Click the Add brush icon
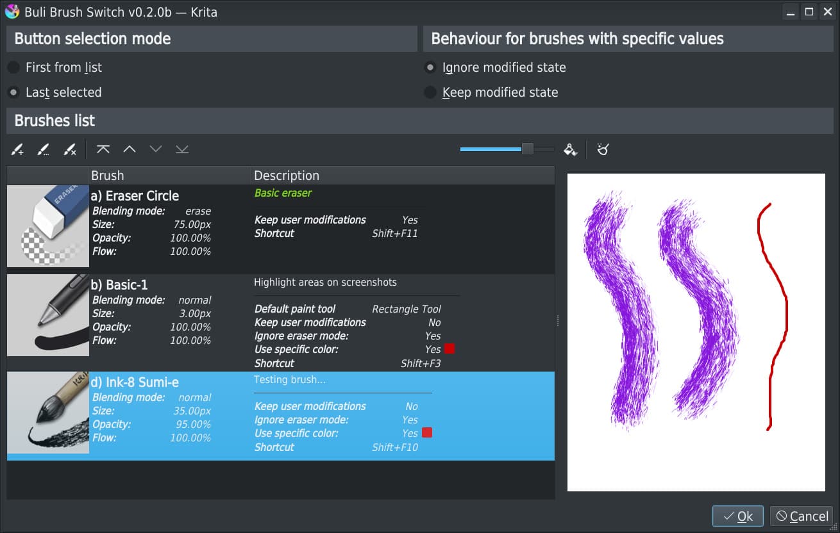The image size is (840, 533). click(x=18, y=150)
